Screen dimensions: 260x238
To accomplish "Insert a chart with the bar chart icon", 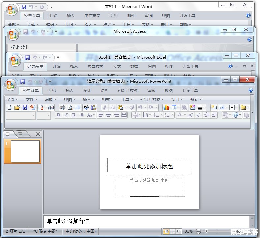I will 166,107.
